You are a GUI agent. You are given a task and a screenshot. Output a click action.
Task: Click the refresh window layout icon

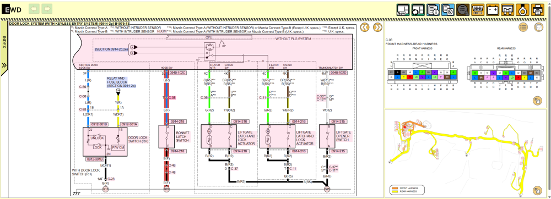tap(418, 10)
